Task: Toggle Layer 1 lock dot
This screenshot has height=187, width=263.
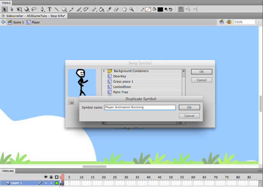Action: (51, 183)
